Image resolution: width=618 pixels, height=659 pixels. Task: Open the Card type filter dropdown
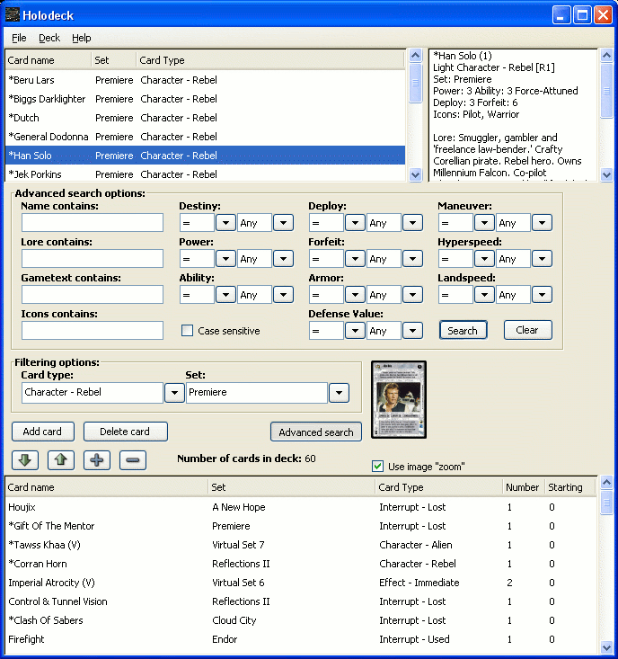point(174,393)
